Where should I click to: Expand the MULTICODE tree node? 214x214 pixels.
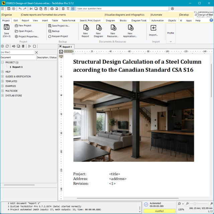coord(2,91)
